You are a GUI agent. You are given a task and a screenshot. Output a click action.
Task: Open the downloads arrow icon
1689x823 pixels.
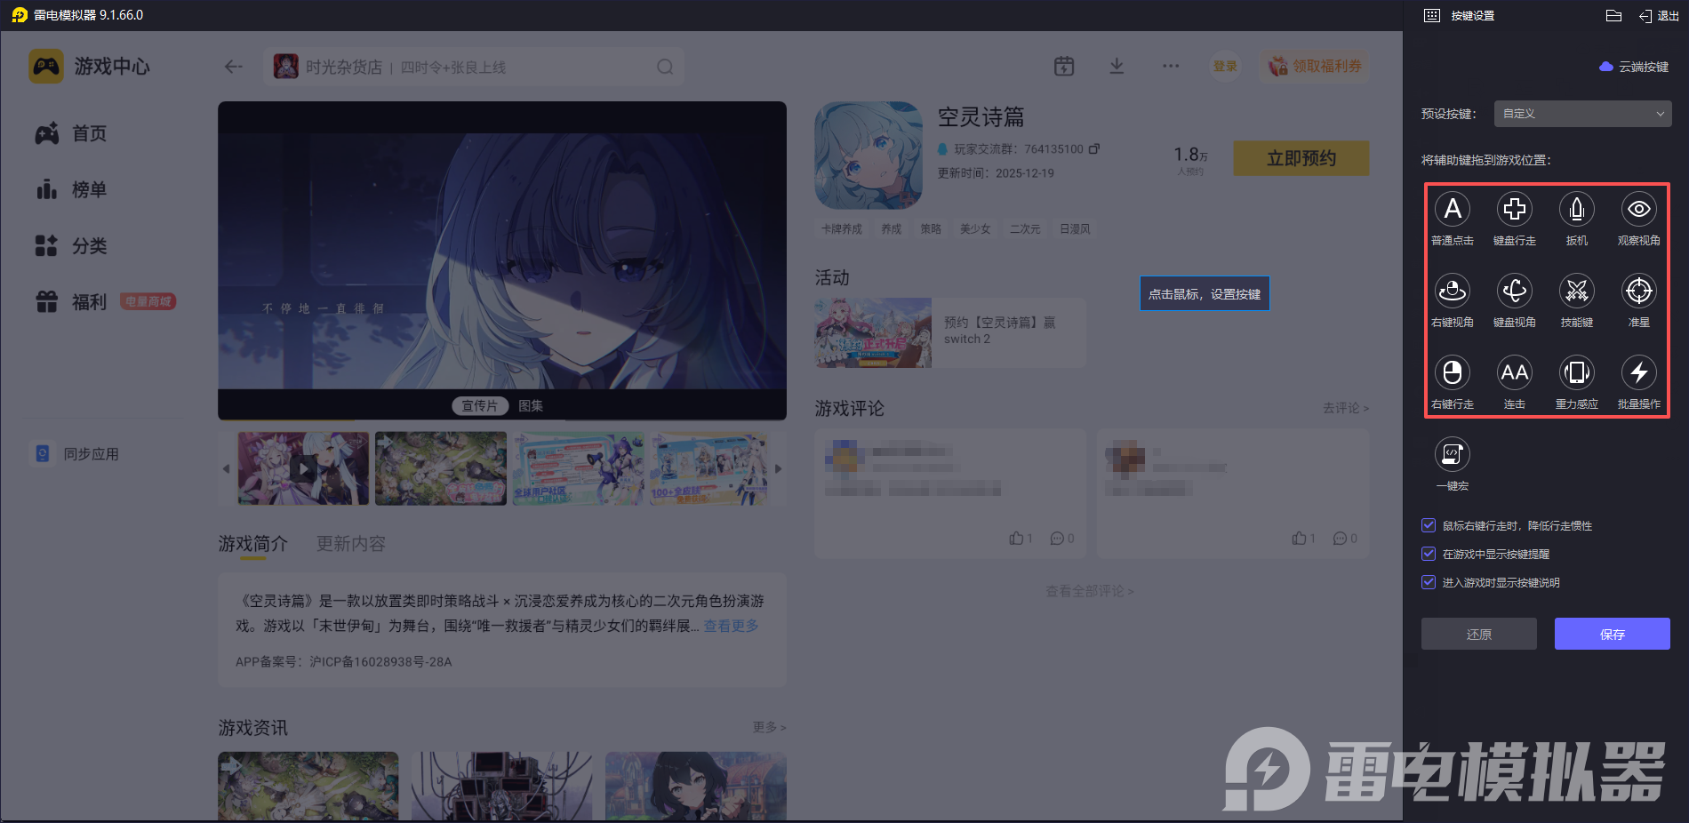point(1117,66)
